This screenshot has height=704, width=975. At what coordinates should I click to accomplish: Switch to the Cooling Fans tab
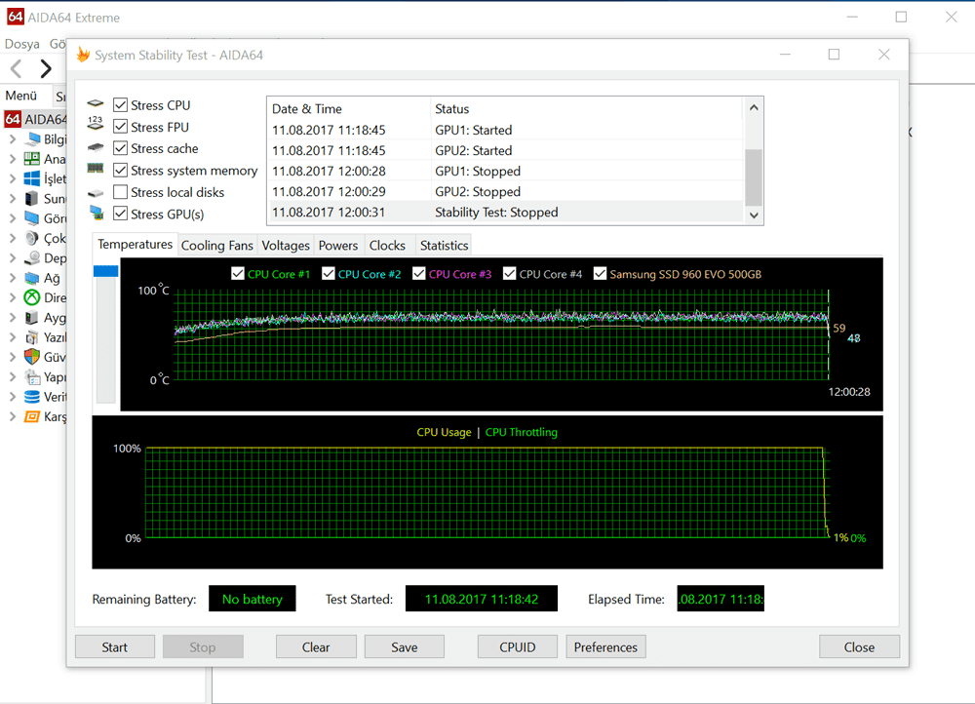pyautogui.click(x=216, y=246)
